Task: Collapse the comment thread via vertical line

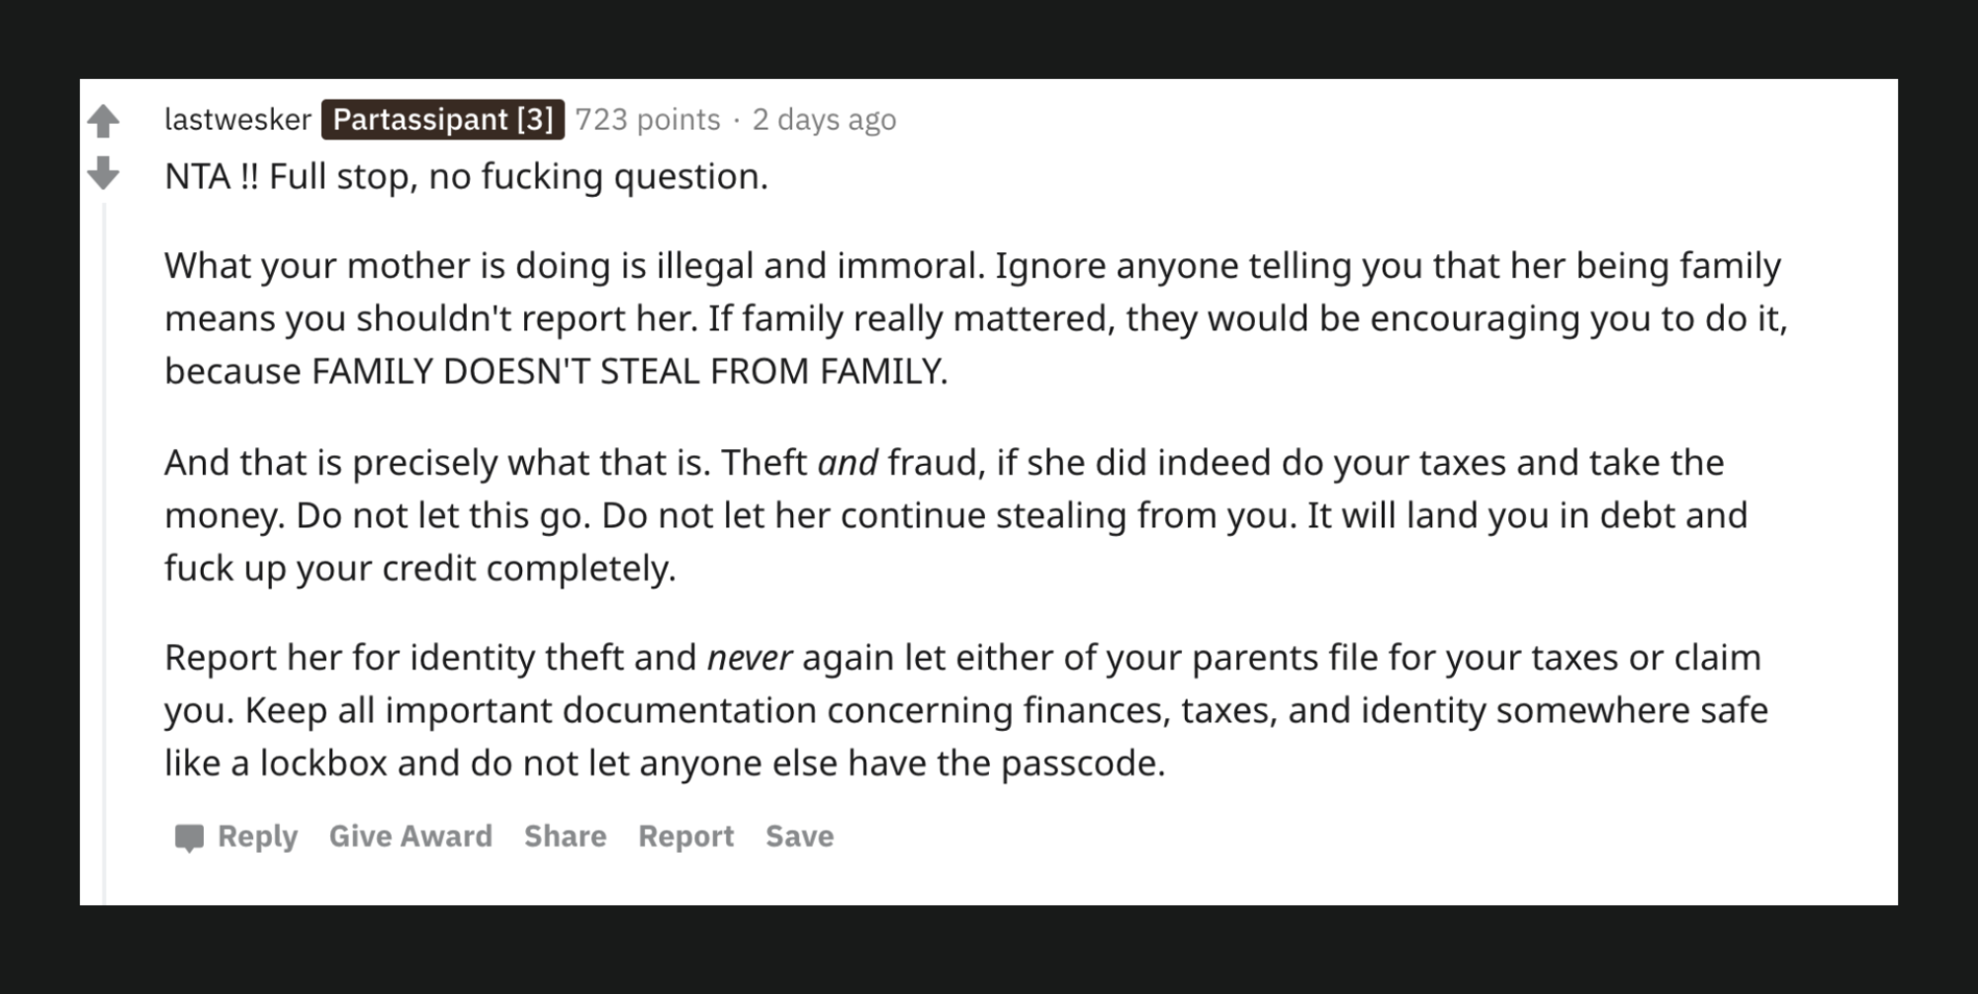Action: 104,544
